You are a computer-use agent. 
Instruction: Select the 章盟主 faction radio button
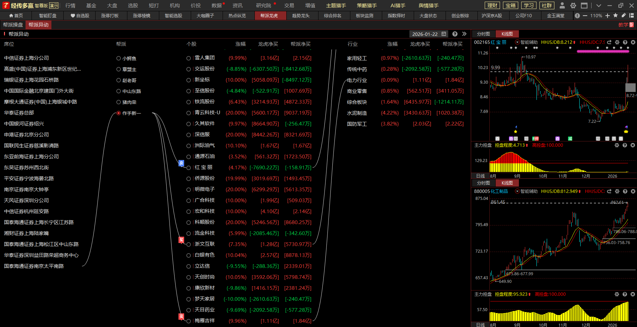pos(118,69)
